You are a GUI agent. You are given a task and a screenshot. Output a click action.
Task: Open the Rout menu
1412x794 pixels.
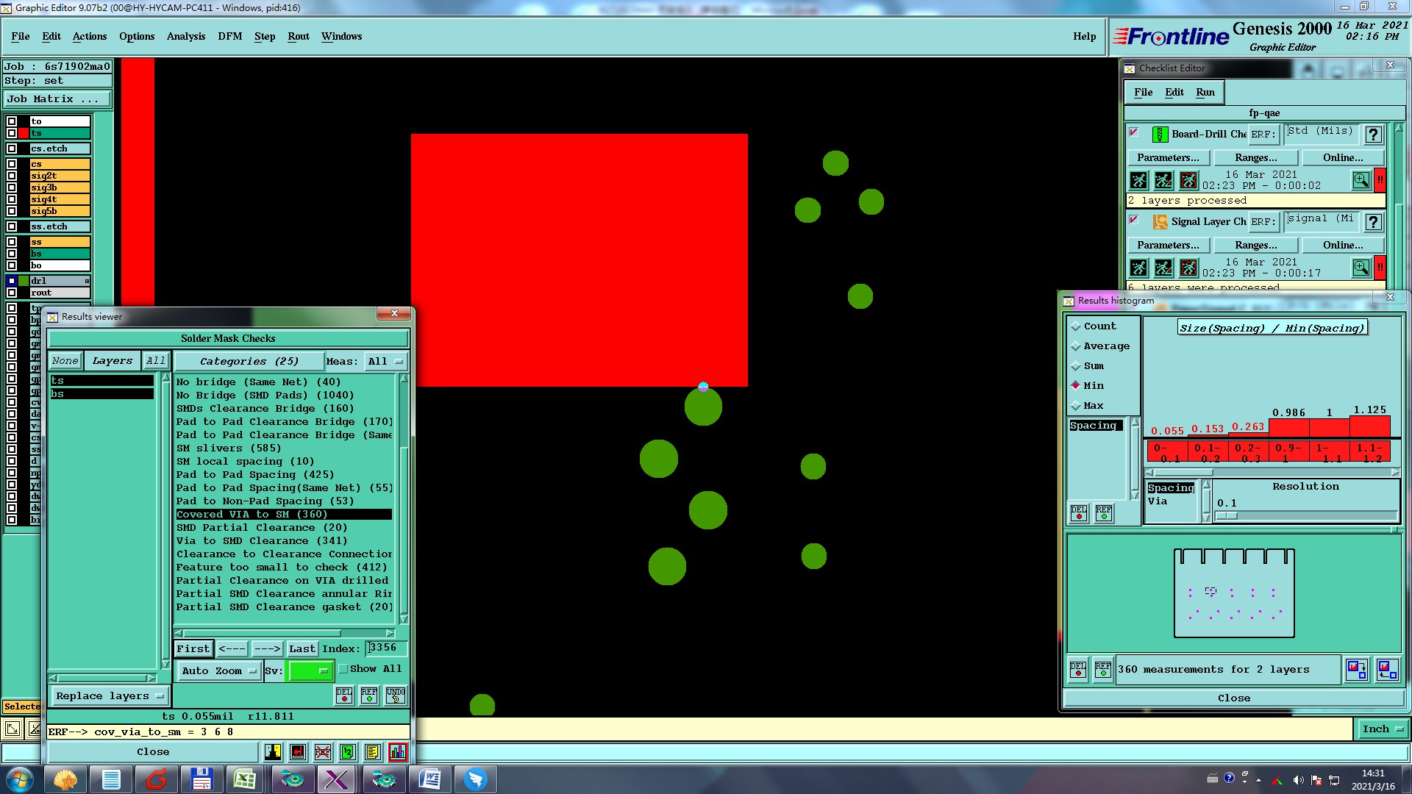click(x=299, y=36)
